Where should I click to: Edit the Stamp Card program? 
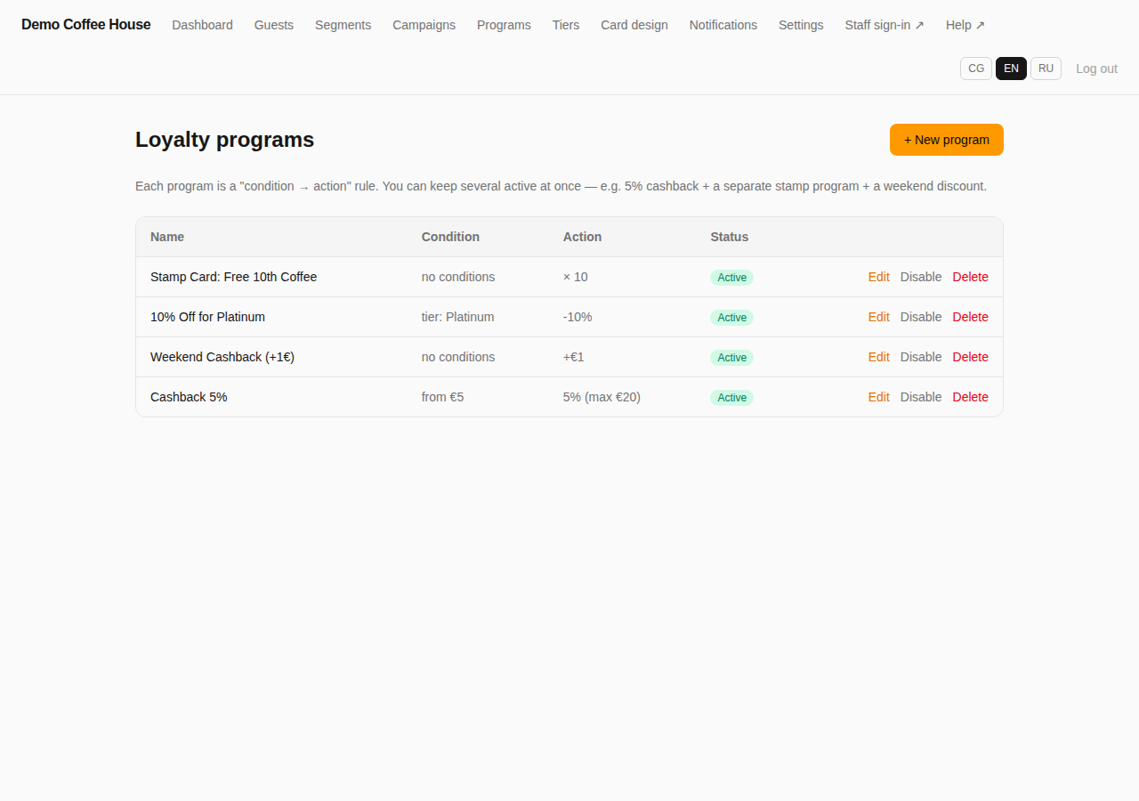pyautogui.click(x=878, y=277)
